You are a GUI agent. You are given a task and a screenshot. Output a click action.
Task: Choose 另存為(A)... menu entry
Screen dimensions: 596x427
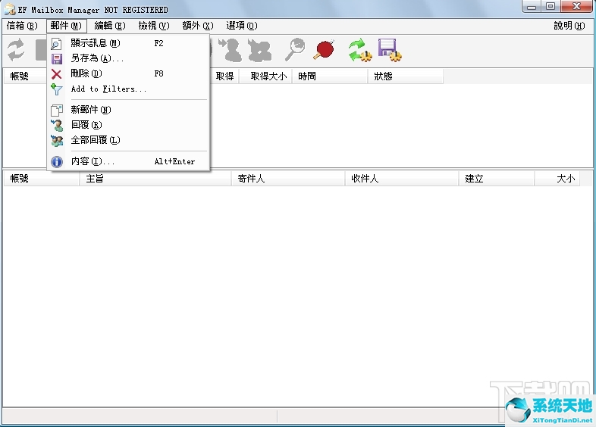coord(128,58)
